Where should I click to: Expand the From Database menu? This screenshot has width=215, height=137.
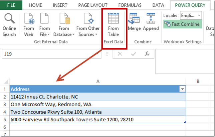tap(64, 25)
